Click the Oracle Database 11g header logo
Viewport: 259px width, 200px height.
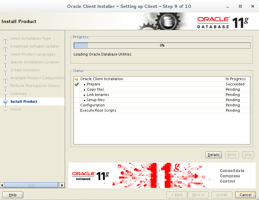coord(223,22)
